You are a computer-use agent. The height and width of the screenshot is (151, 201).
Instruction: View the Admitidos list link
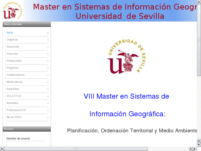pyautogui.click(x=12, y=103)
